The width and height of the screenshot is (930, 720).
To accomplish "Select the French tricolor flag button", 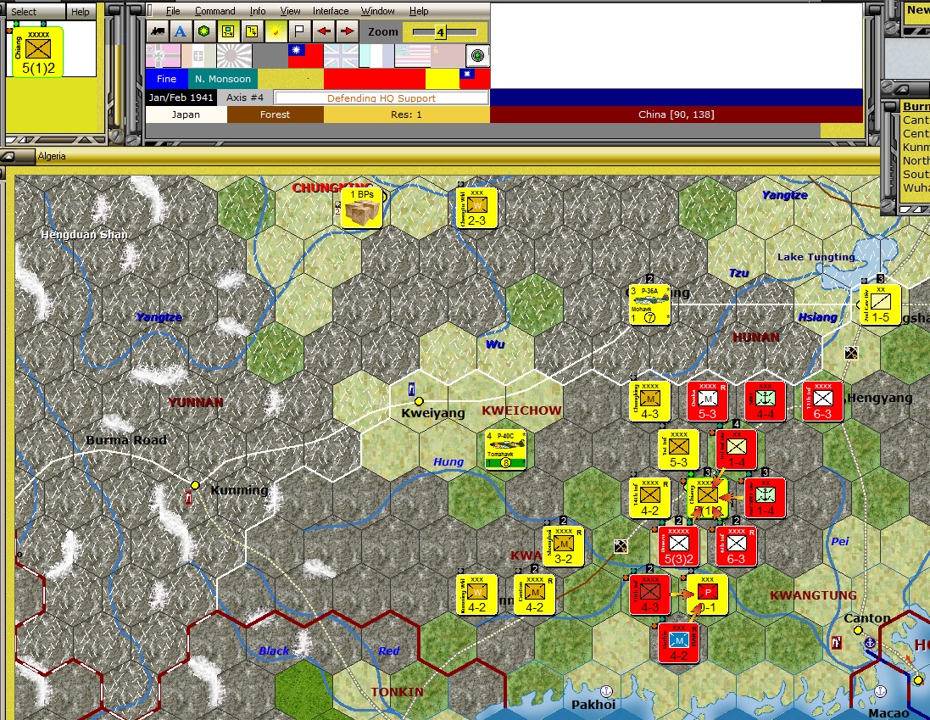I will pyautogui.click(x=376, y=56).
